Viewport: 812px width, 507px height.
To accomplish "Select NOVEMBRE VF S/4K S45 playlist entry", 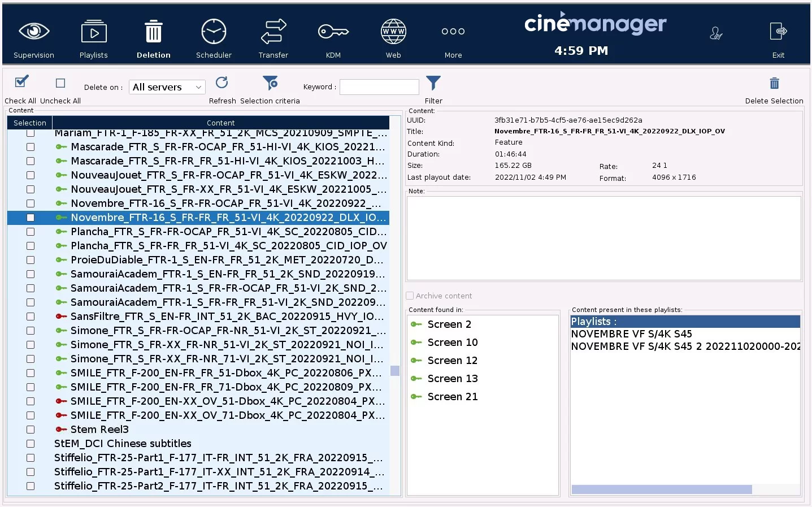I will tap(631, 334).
